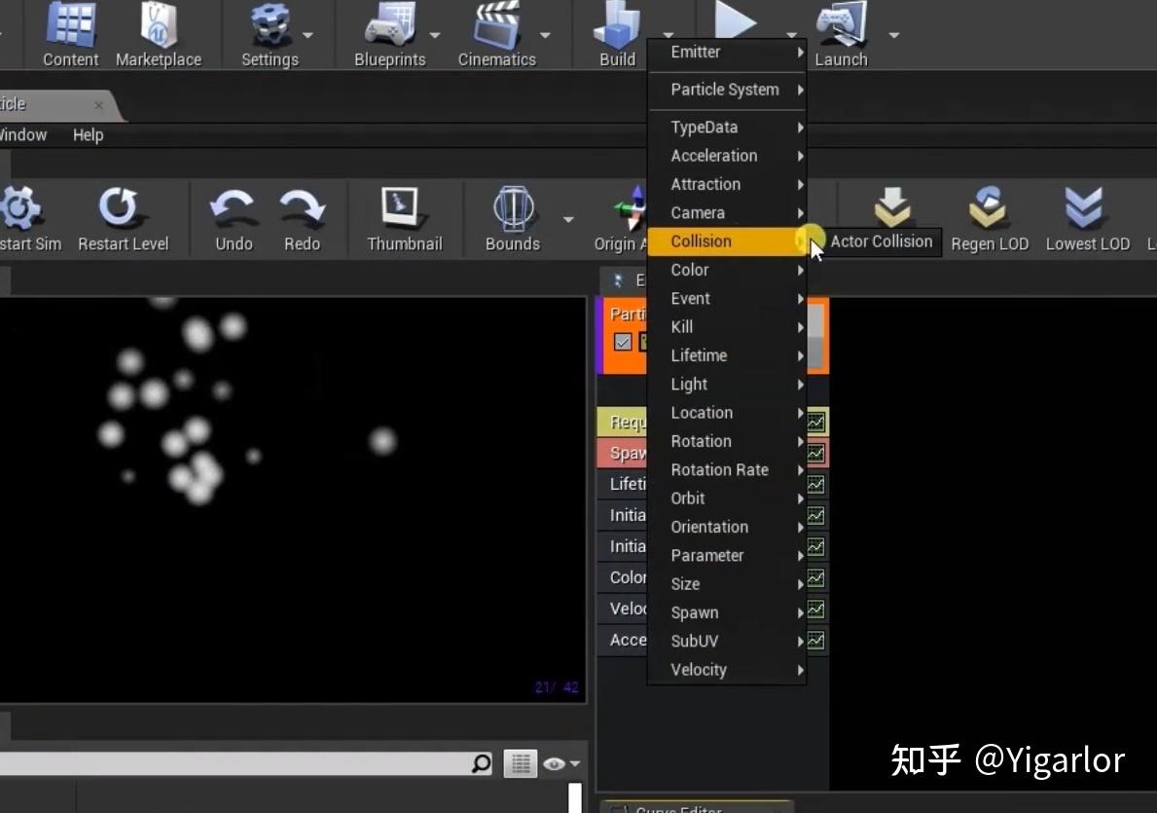Open the Emitter submenu
The image size is (1157, 813).
pos(727,53)
